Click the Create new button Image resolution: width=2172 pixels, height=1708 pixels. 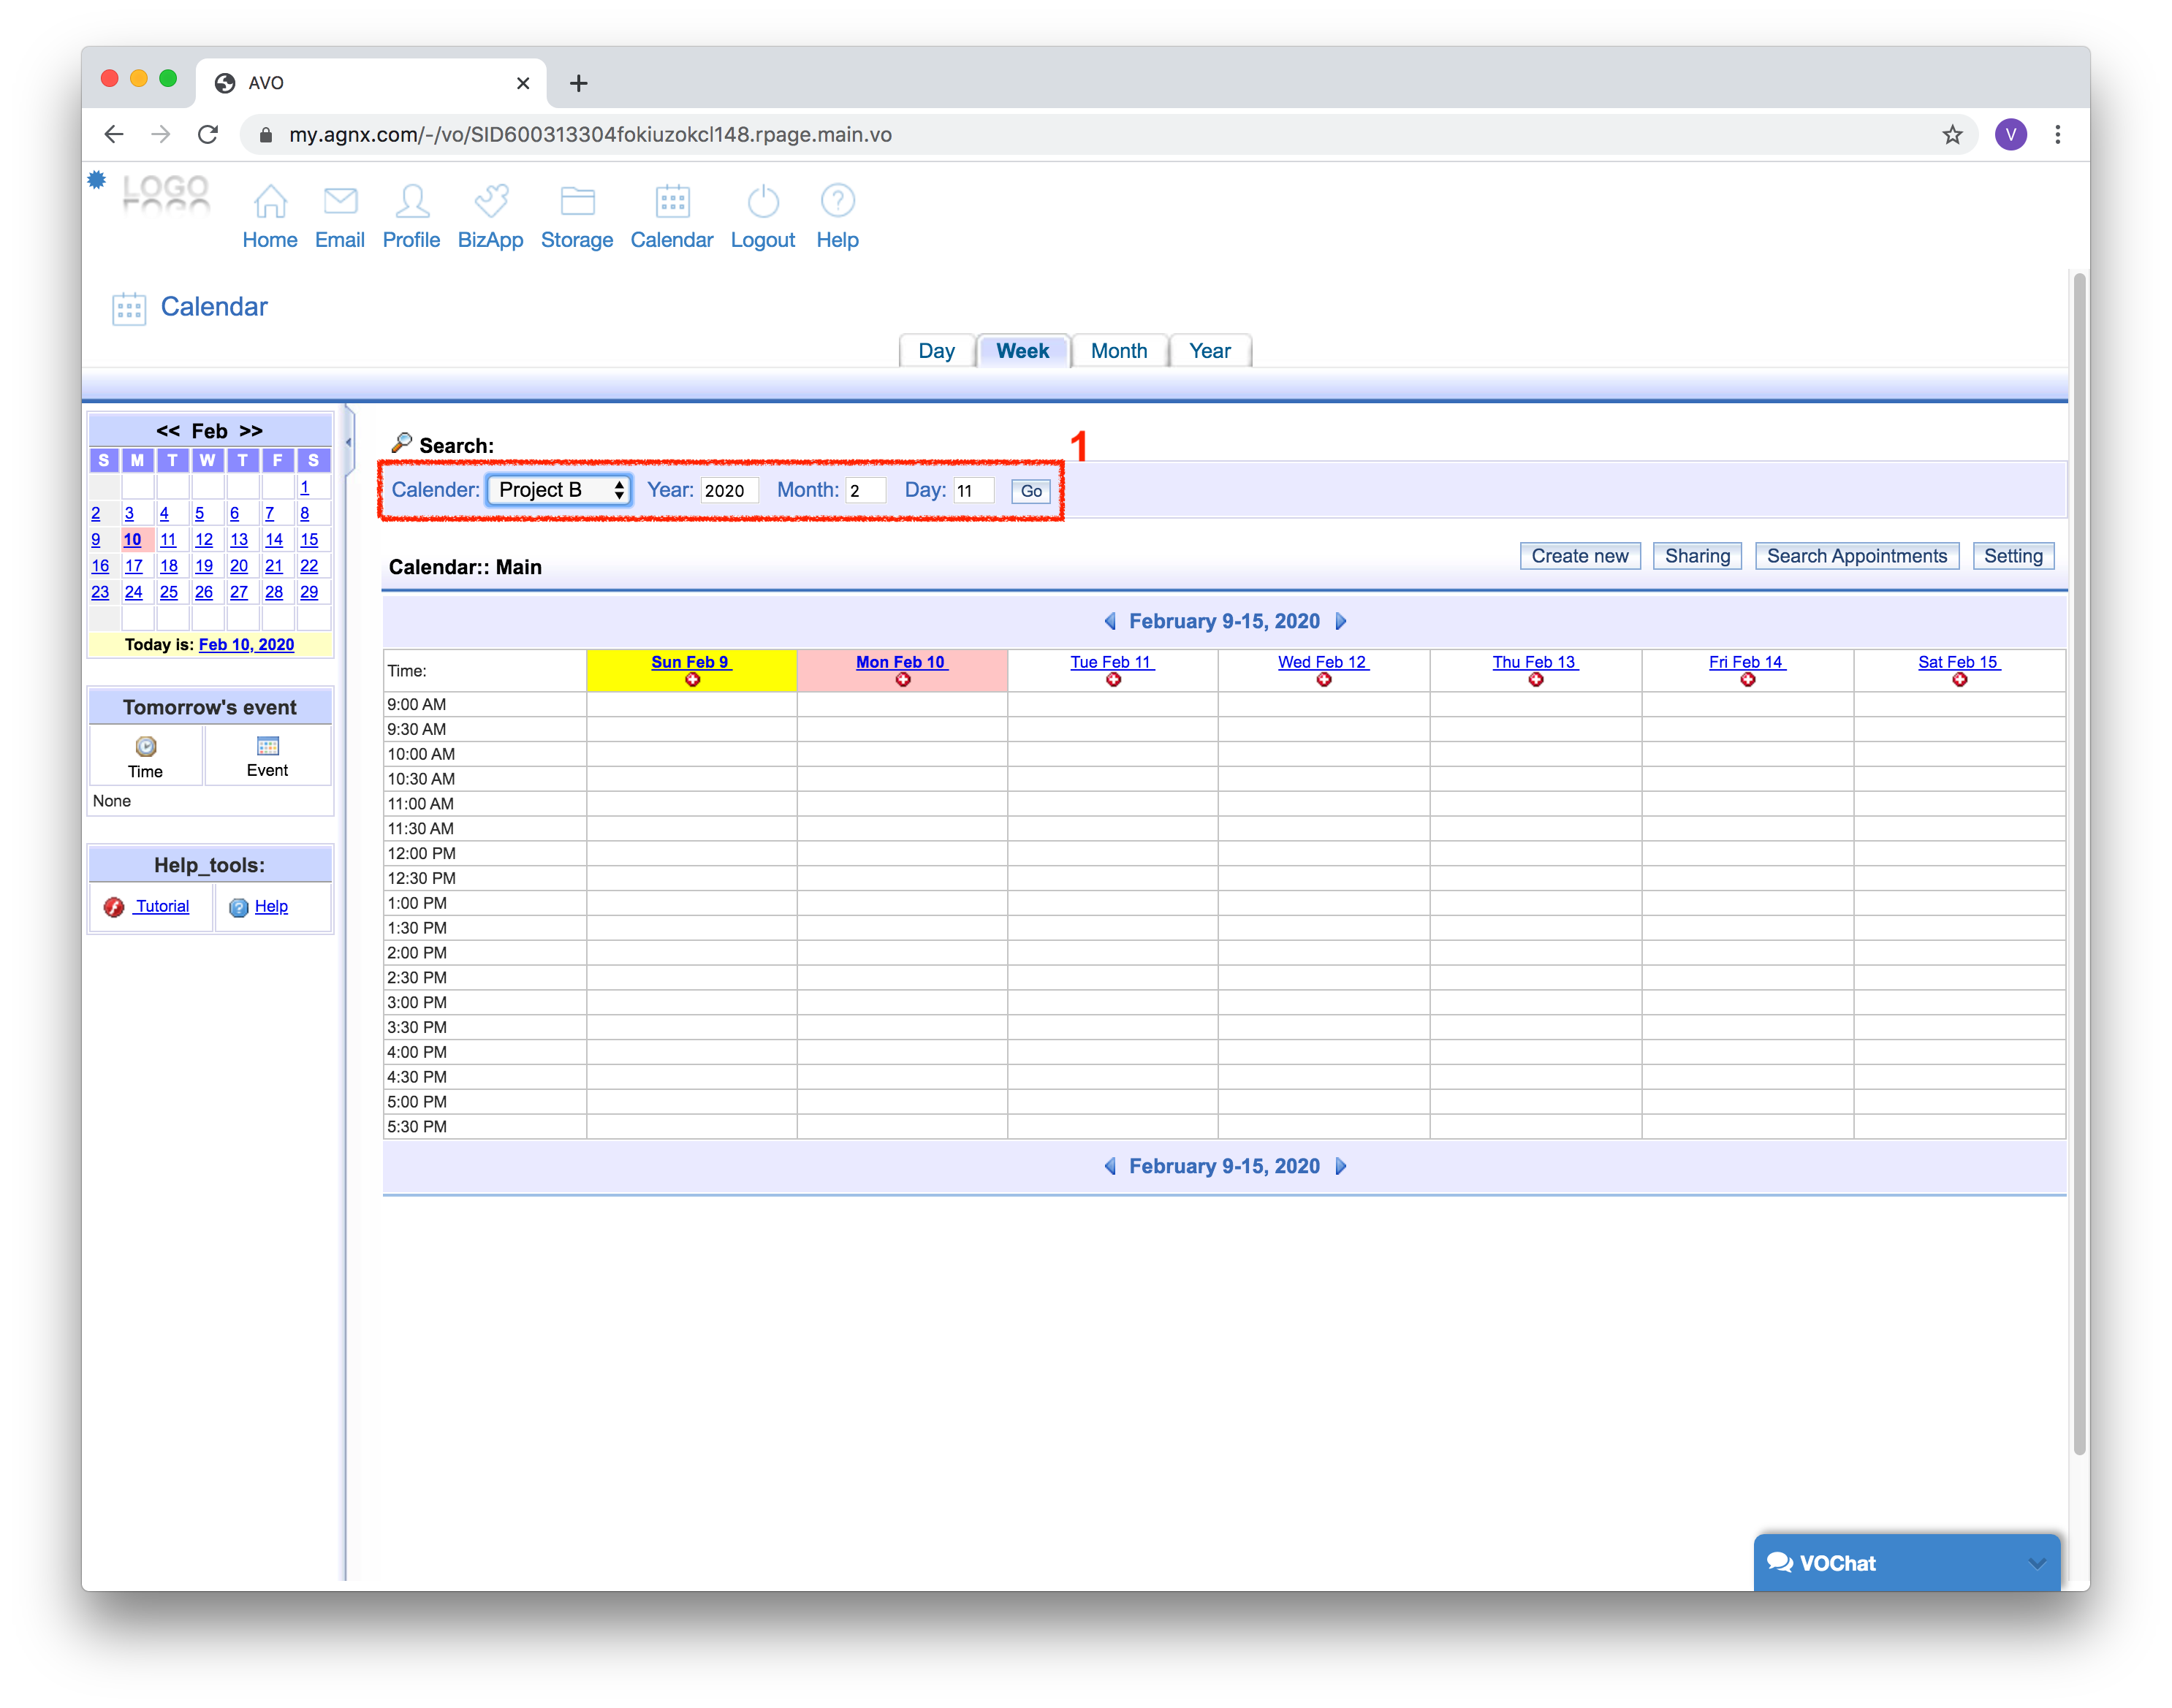click(x=1579, y=556)
